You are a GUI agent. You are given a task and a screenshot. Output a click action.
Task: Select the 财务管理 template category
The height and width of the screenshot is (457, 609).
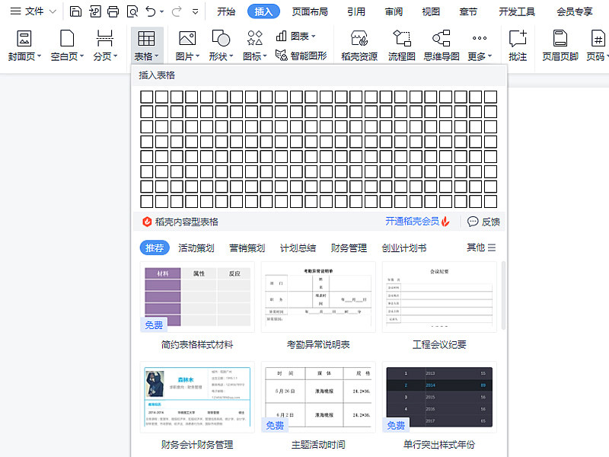tap(349, 248)
